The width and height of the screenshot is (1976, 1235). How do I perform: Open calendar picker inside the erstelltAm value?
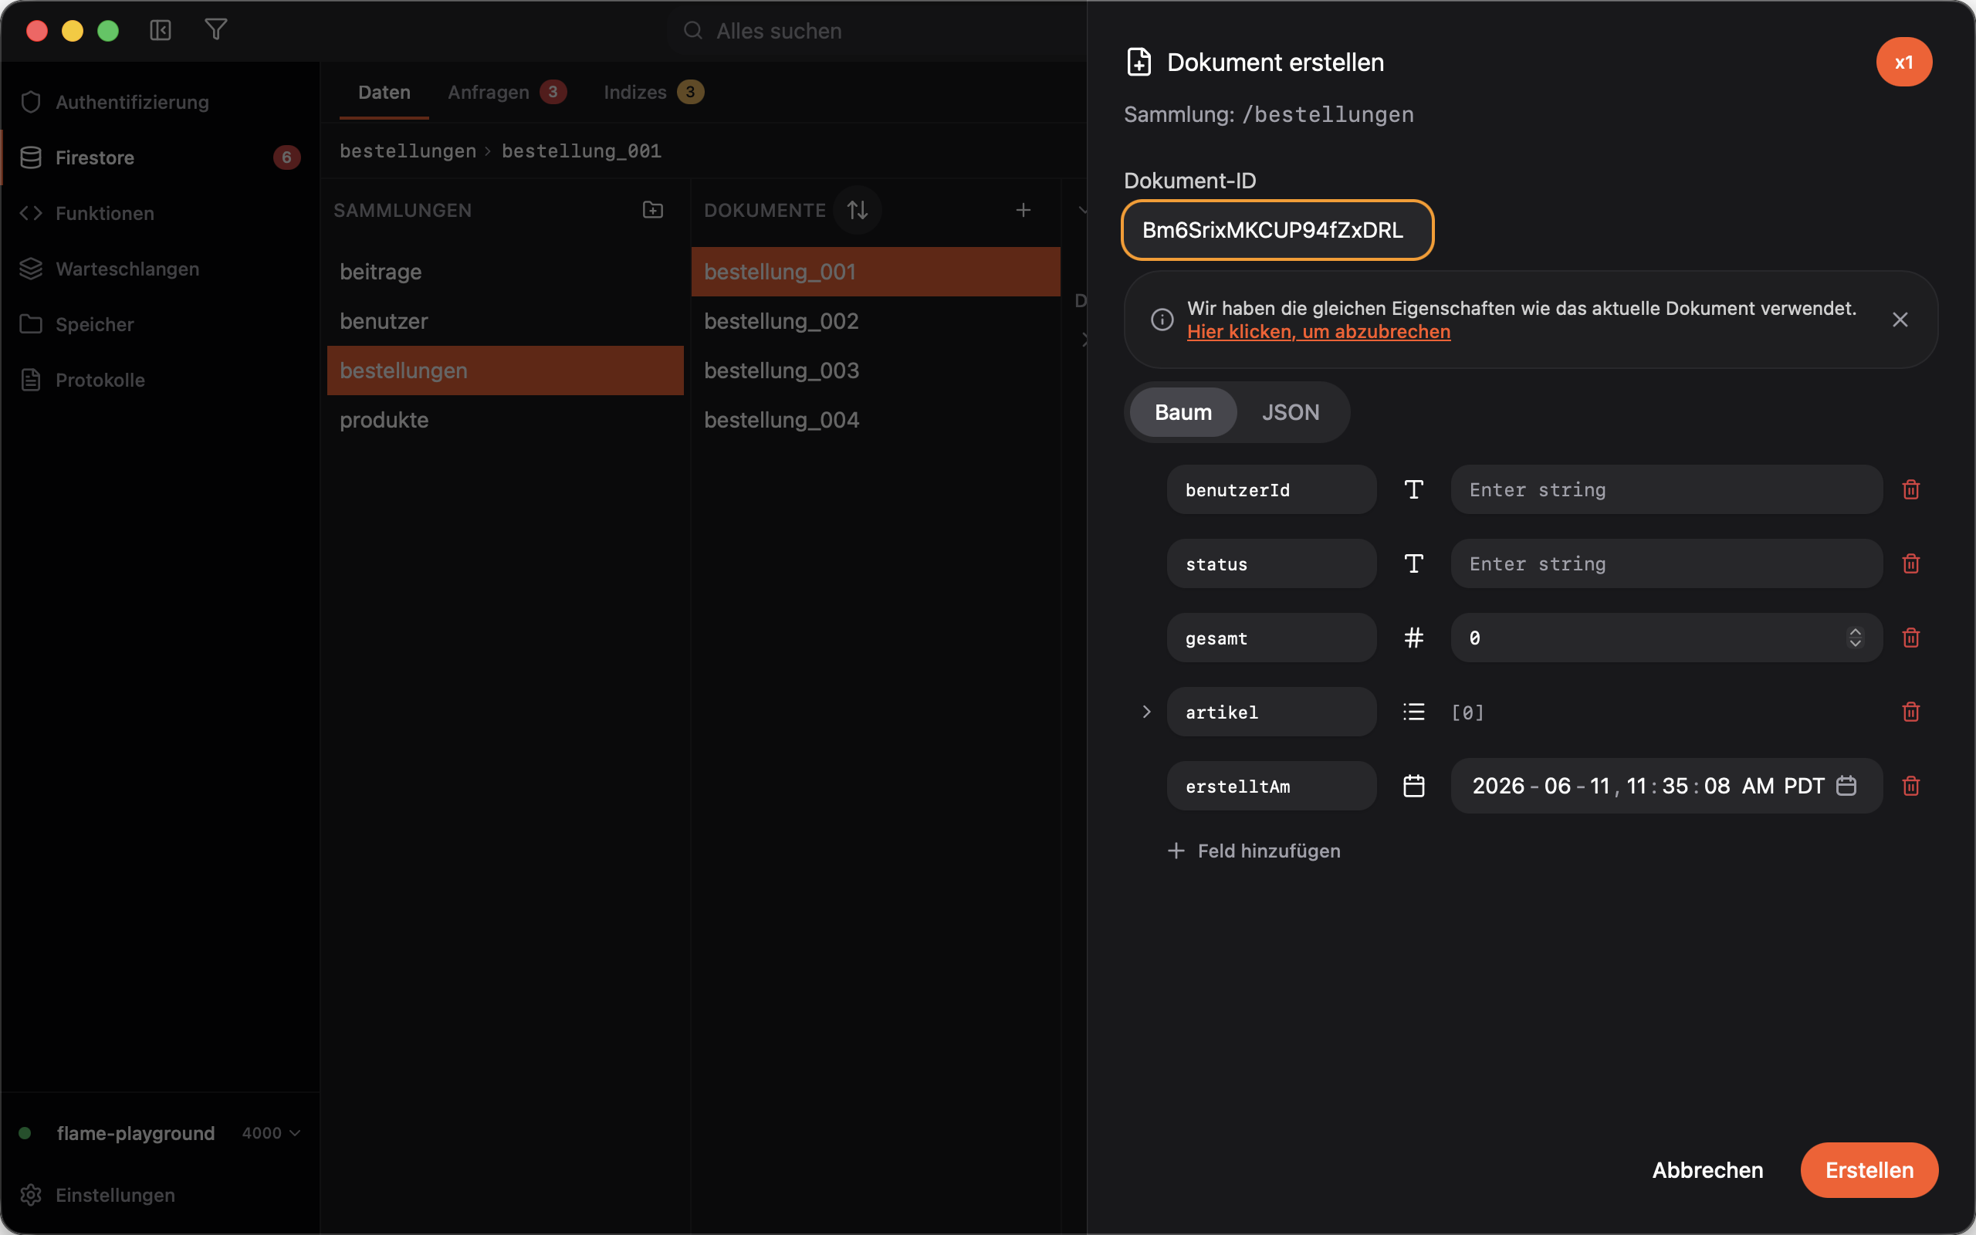click(1846, 786)
